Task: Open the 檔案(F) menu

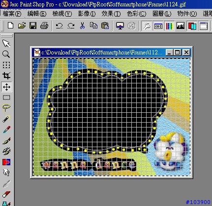Action: click(12, 14)
